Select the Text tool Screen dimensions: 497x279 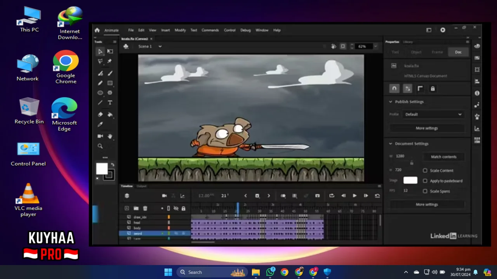coord(110,103)
